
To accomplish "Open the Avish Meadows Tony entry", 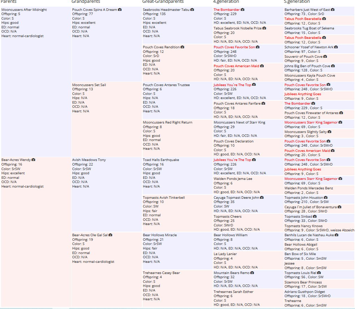I will (89, 160).
